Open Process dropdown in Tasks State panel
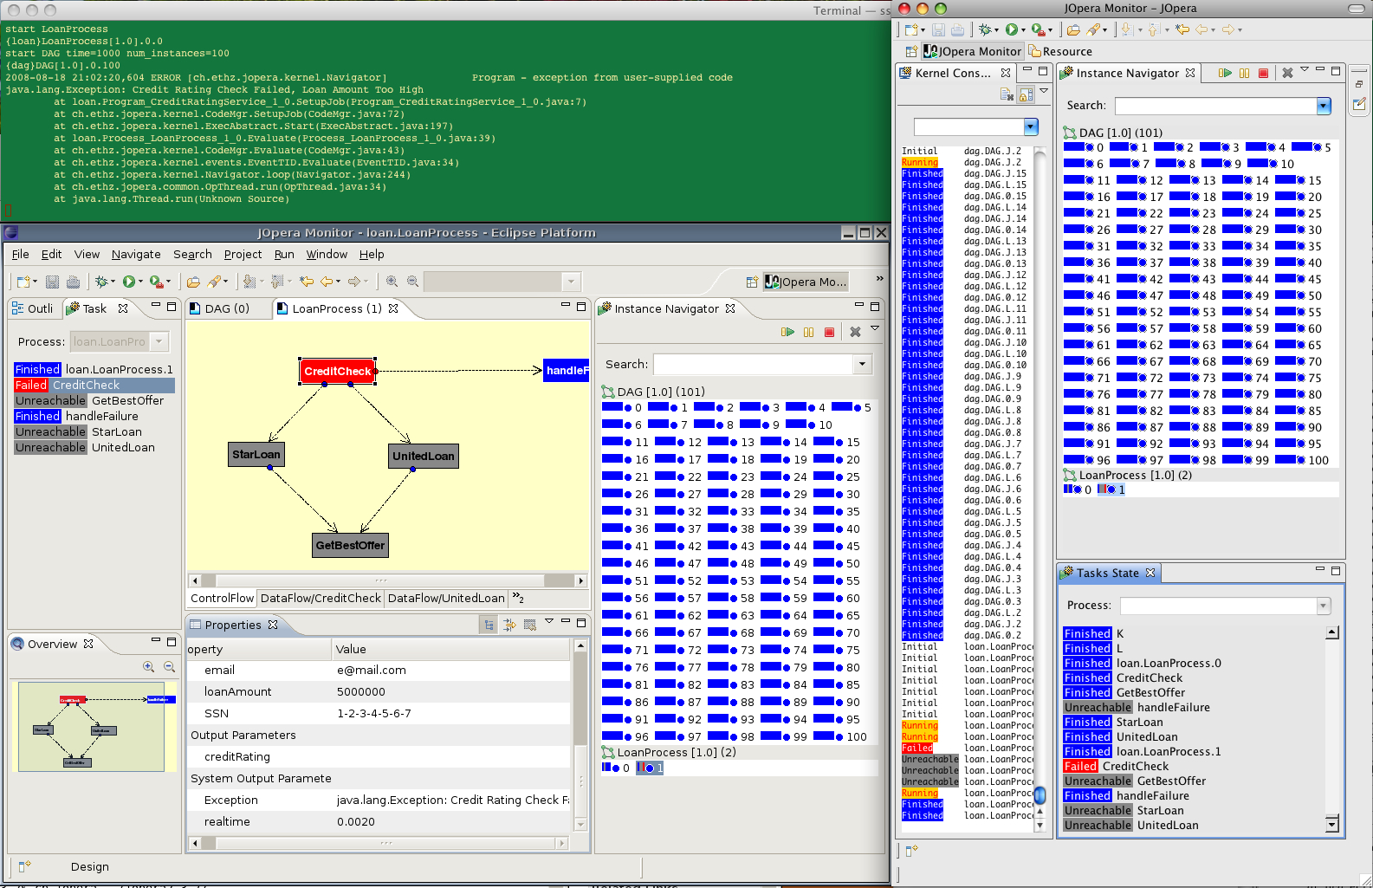This screenshot has width=1373, height=888. click(x=1324, y=606)
